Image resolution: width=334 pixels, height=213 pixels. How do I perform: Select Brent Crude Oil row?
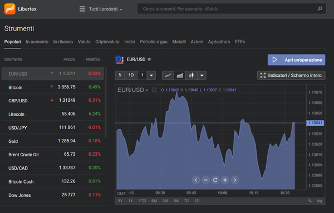[53, 154]
